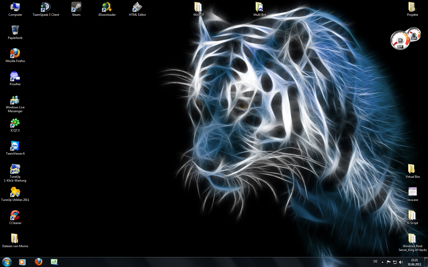Select the Proxifier shortcut
This screenshot has height=267, width=428.
[x=15, y=79]
